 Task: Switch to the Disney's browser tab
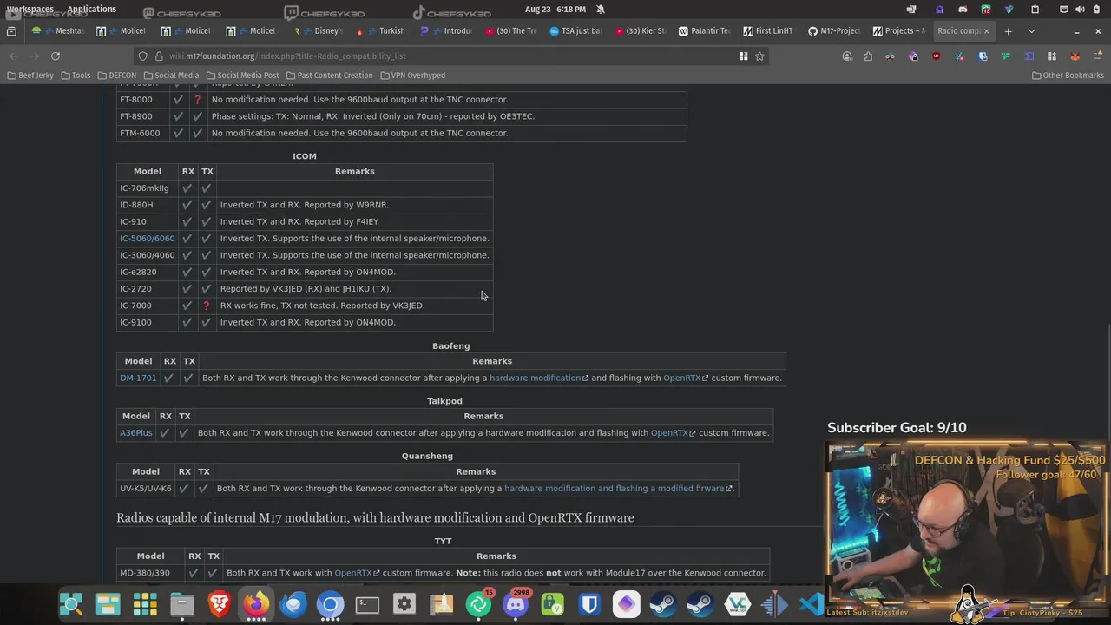320,31
